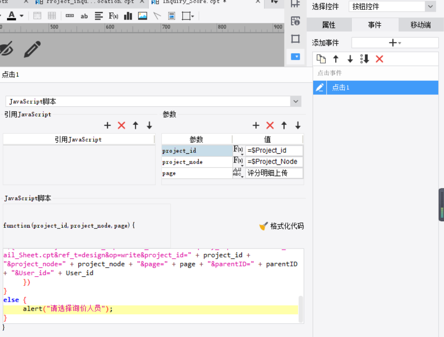Copy the event using the copy icon
Viewport: 444px width, 337px height.
coord(321,59)
